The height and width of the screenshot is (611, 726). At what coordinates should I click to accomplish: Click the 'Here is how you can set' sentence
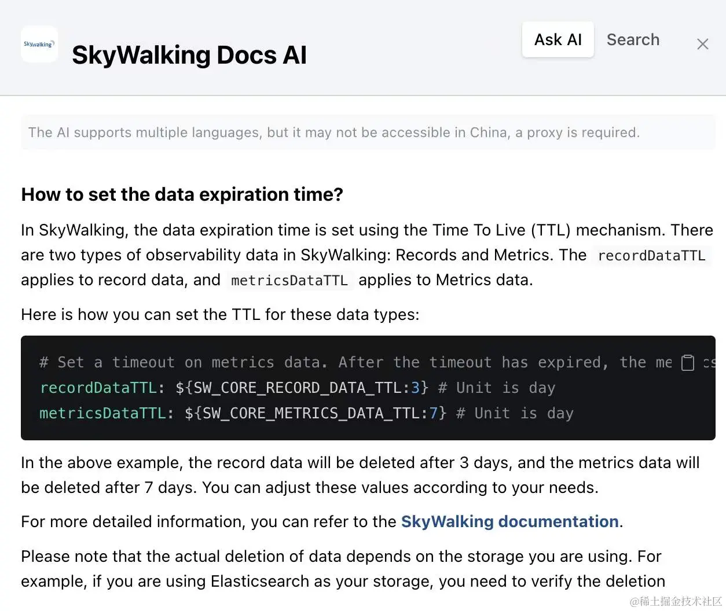(220, 315)
